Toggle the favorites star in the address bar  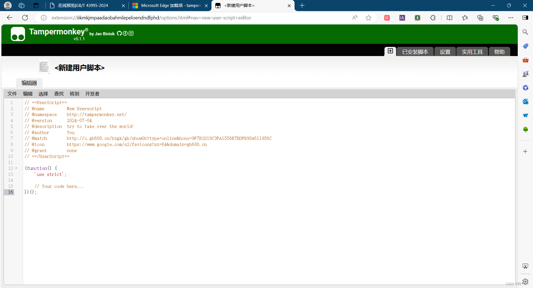click(x=368, y=17)
